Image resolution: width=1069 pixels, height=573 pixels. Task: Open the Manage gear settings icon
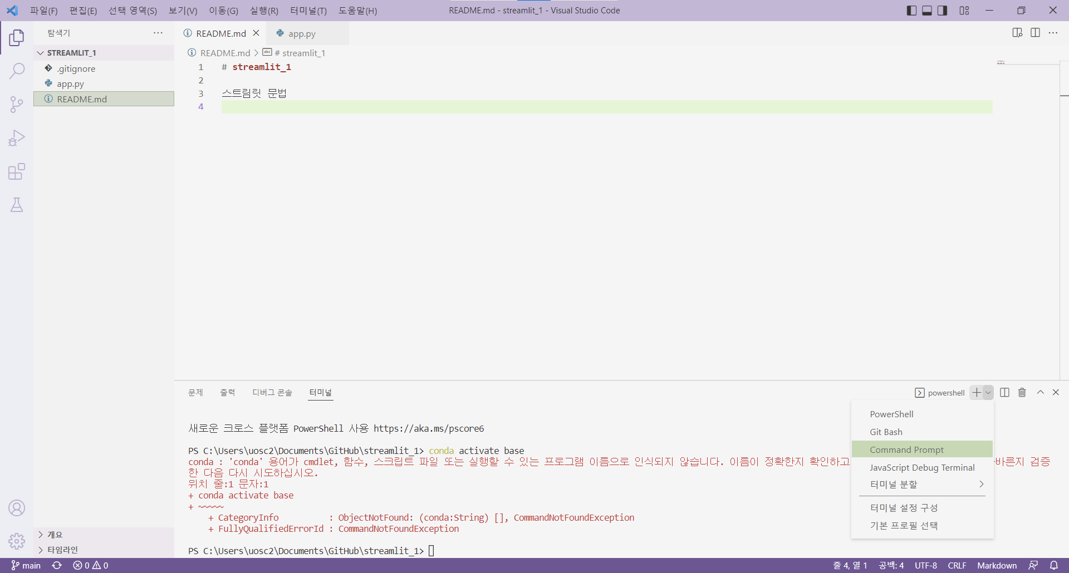click(x=17, y=541)
